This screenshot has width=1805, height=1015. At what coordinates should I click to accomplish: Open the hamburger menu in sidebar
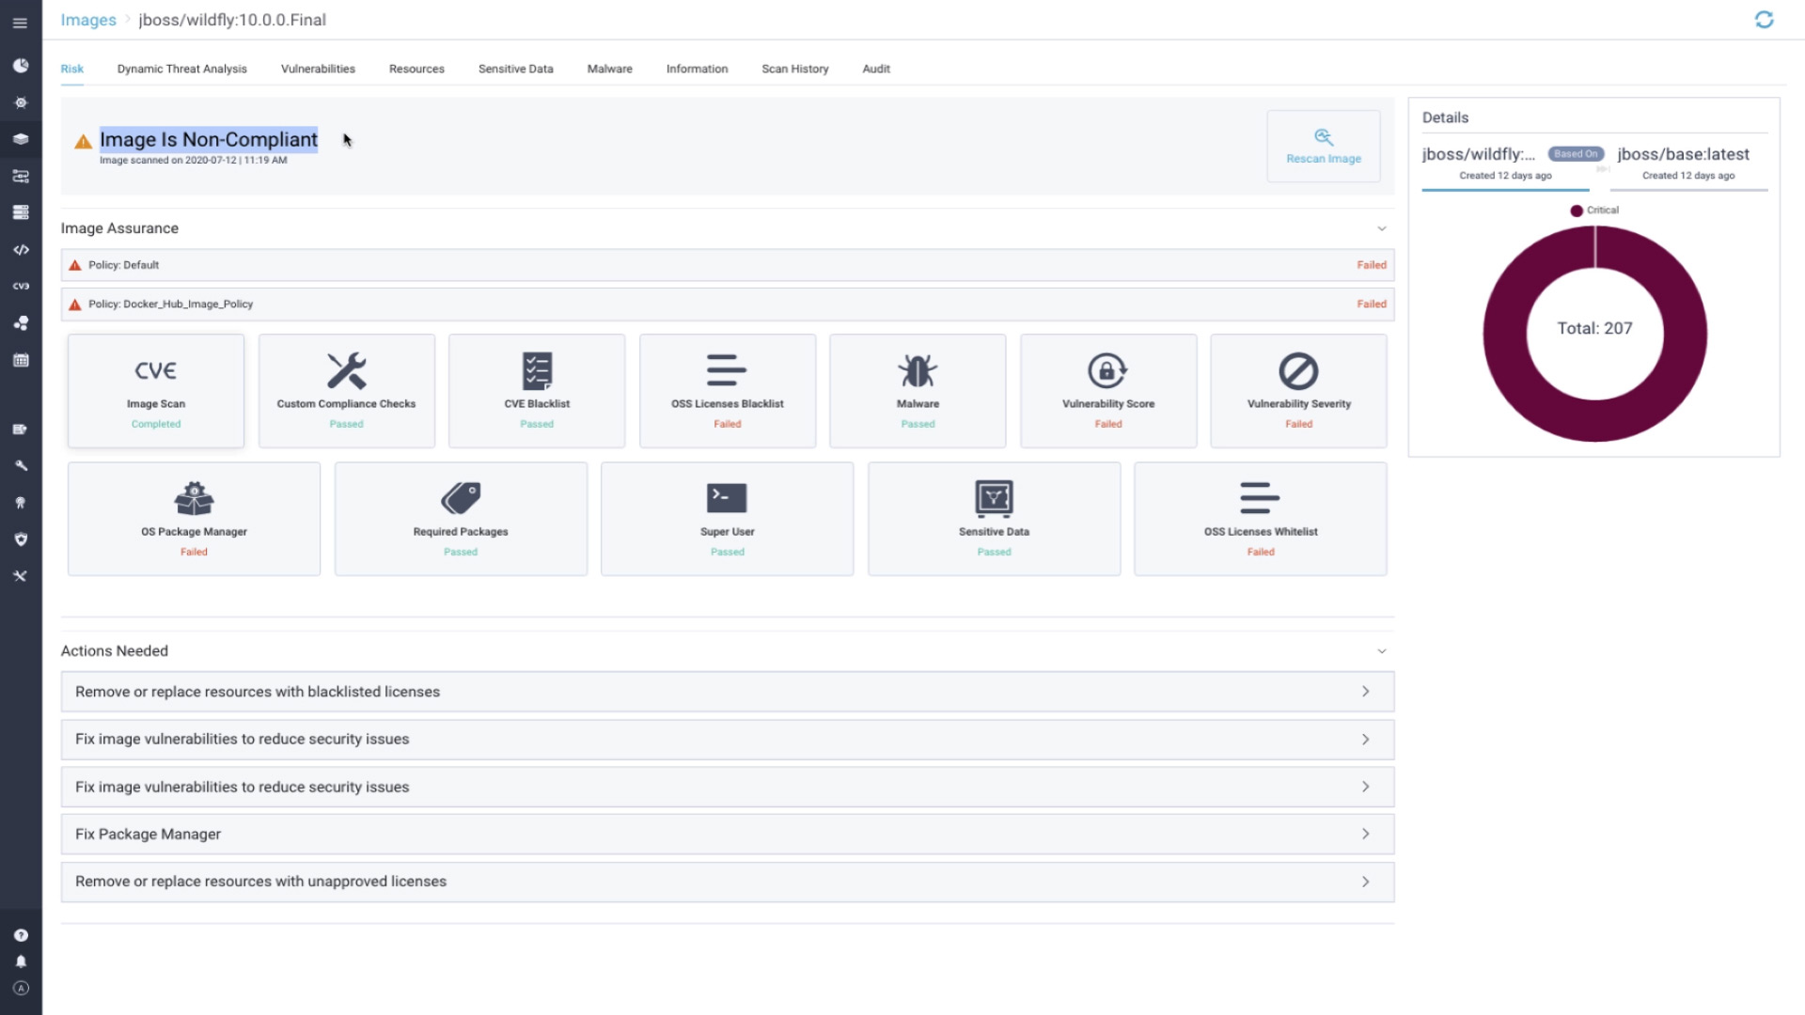coord(21,23)
